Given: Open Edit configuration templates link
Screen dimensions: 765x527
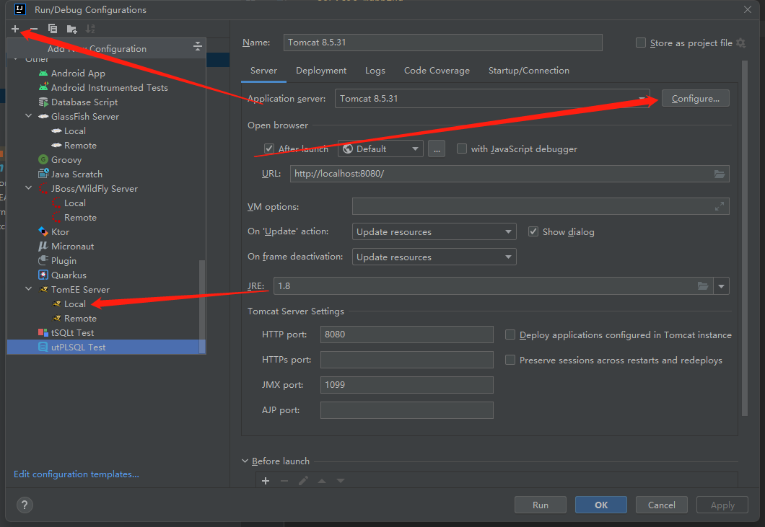Looking at the screenshot, I should 76,474.
